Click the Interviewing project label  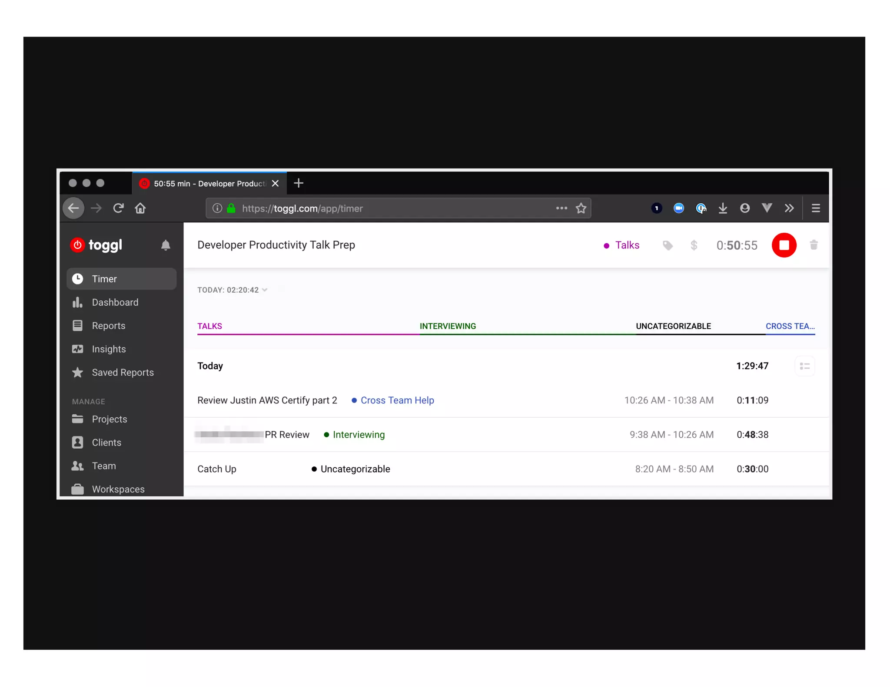point(359,435)
